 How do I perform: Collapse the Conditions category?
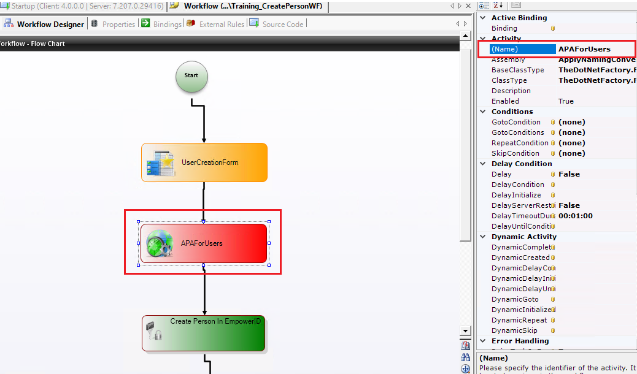[483, 112]
